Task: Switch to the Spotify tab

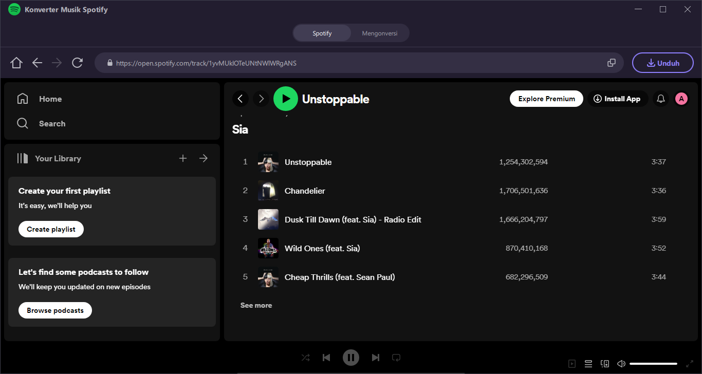Action: coord(322,33)
